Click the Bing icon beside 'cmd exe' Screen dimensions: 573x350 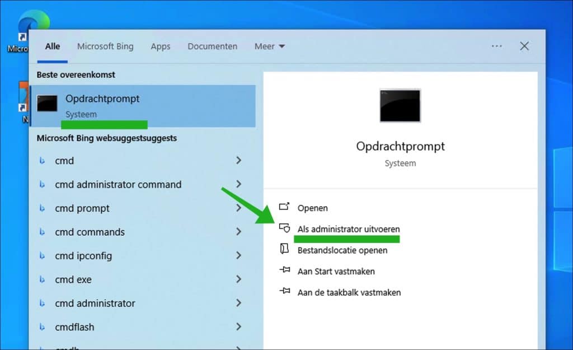[42, 279]
